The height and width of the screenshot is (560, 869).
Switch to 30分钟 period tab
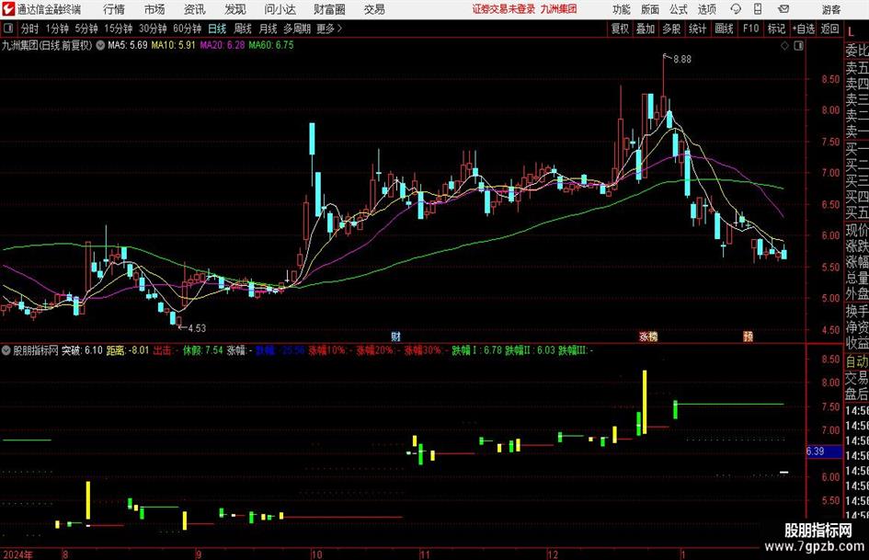153,29
